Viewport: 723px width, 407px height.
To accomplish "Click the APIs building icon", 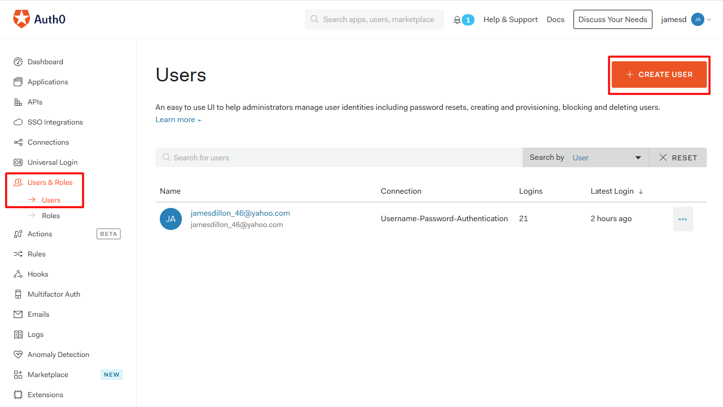I will [x=18, y=102].
